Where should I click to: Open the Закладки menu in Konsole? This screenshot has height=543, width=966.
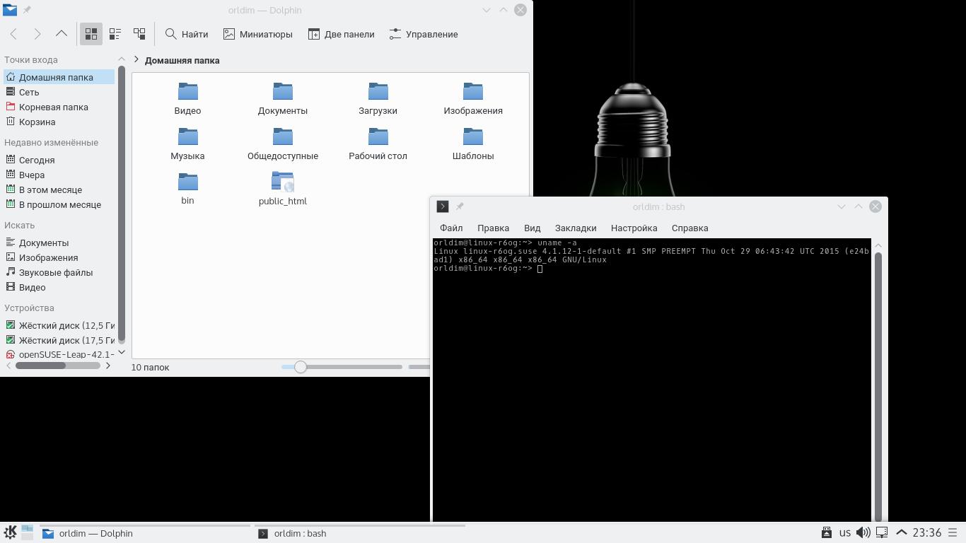tap(576, 228)
